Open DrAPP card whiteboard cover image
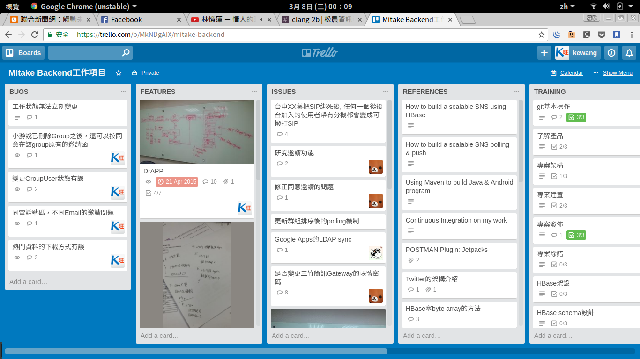 [x=197, y=132]
